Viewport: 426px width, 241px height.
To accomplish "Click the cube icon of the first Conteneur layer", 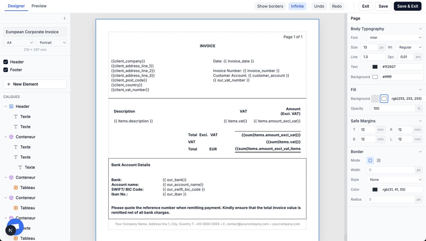I will tap(11, 137).
